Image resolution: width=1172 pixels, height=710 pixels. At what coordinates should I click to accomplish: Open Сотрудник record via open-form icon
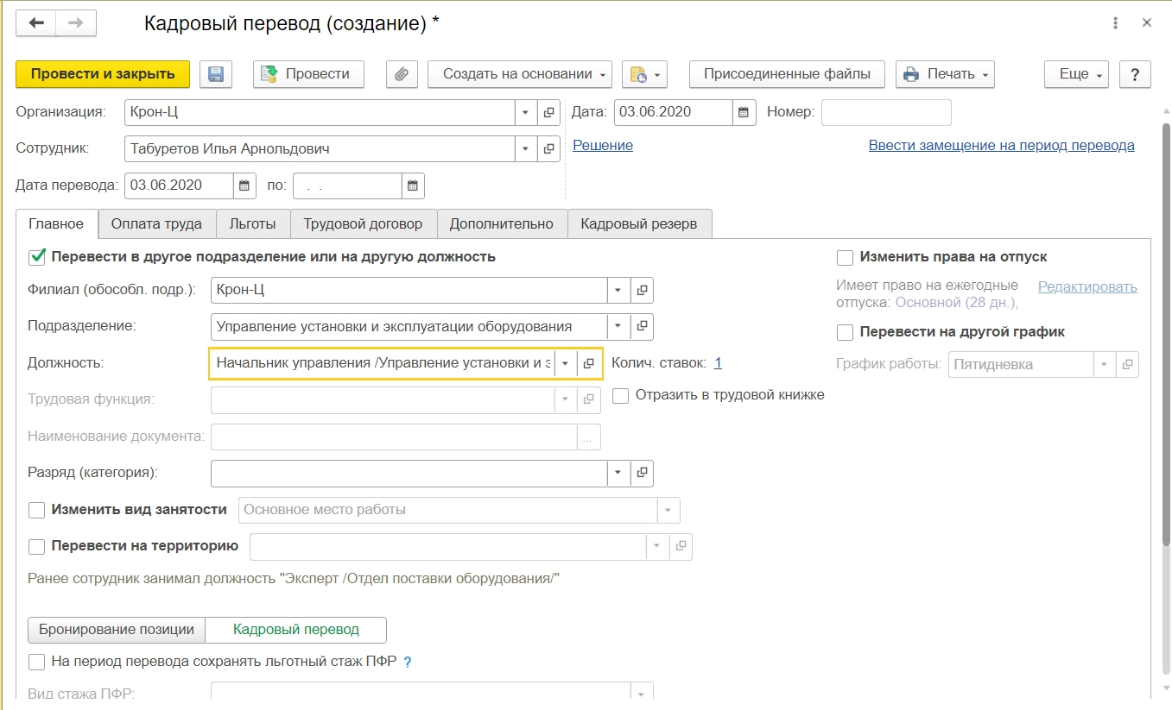point(548,148)
